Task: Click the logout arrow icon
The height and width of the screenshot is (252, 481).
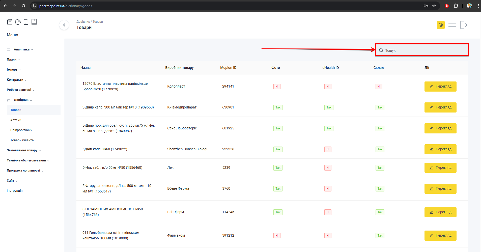Action: (464, 25)
